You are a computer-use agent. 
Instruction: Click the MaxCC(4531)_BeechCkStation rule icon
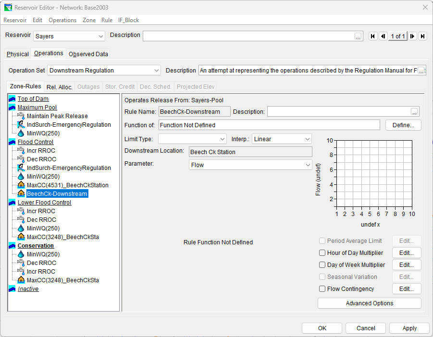[21, 185]
